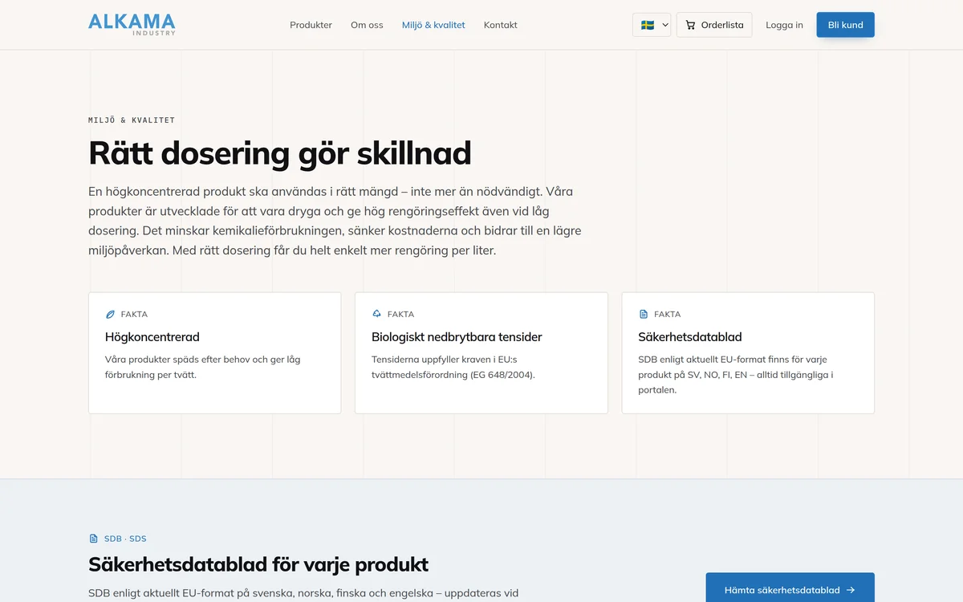963x602 pixels.
Task: Click the Alkama Industry logo
Action: (x=132, y=24)
